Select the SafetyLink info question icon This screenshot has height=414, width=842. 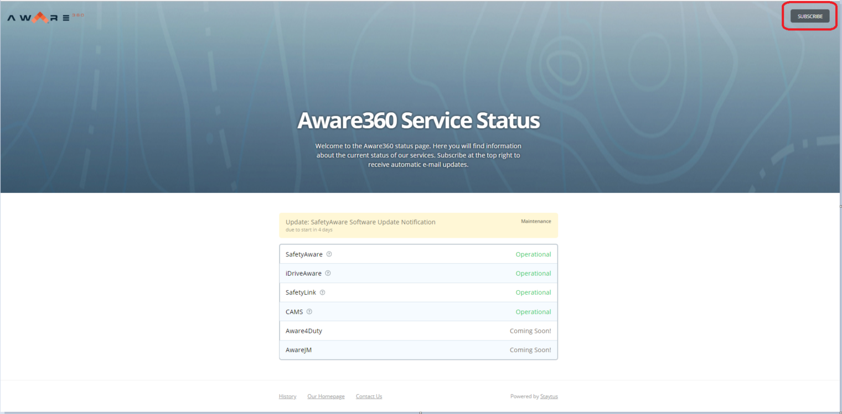pos(323,292)
